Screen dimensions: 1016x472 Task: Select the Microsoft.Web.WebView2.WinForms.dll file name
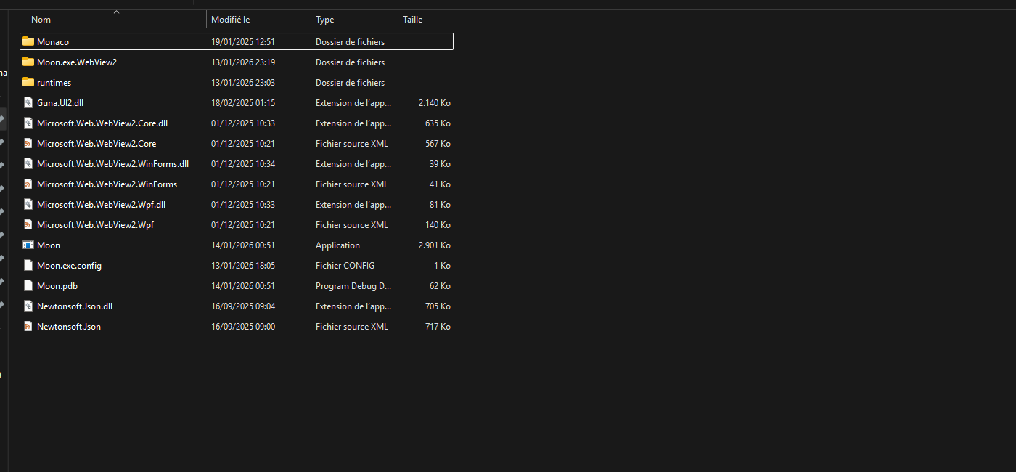[x=112, y=163]
